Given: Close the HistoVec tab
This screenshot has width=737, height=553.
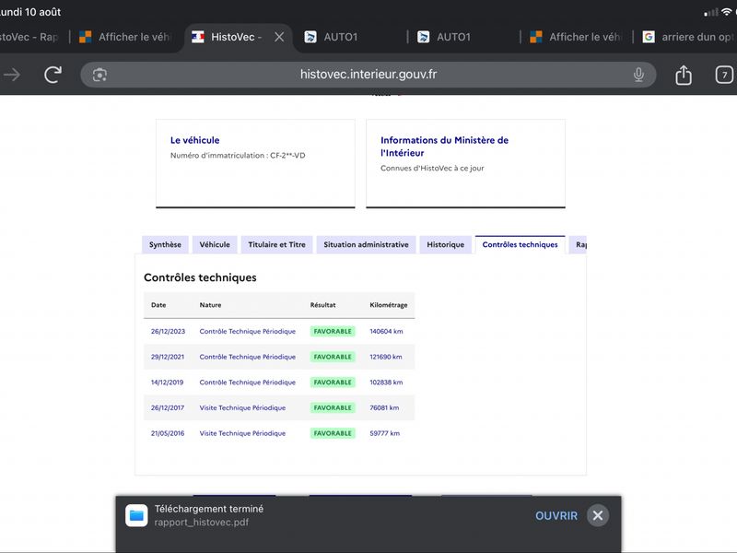Looking at the screenshot, I should pos(279,37).
